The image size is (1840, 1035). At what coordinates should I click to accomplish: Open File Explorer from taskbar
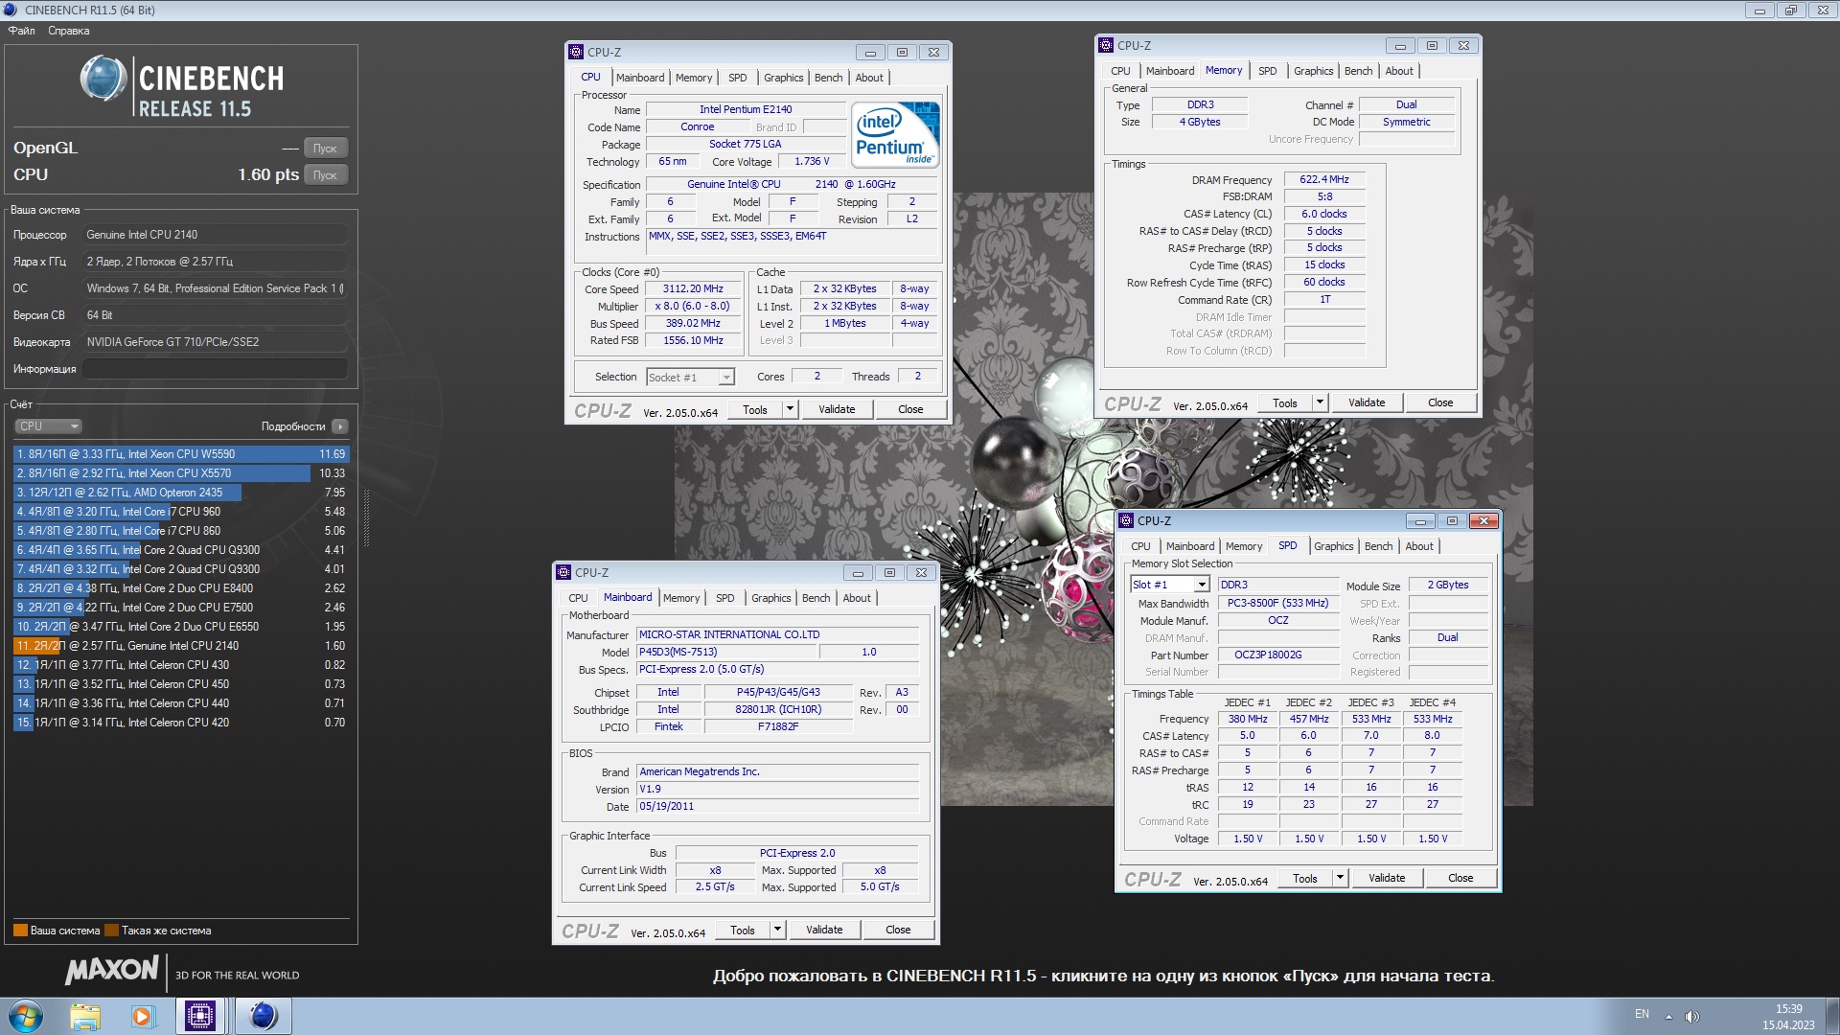tap(84, 1016)
